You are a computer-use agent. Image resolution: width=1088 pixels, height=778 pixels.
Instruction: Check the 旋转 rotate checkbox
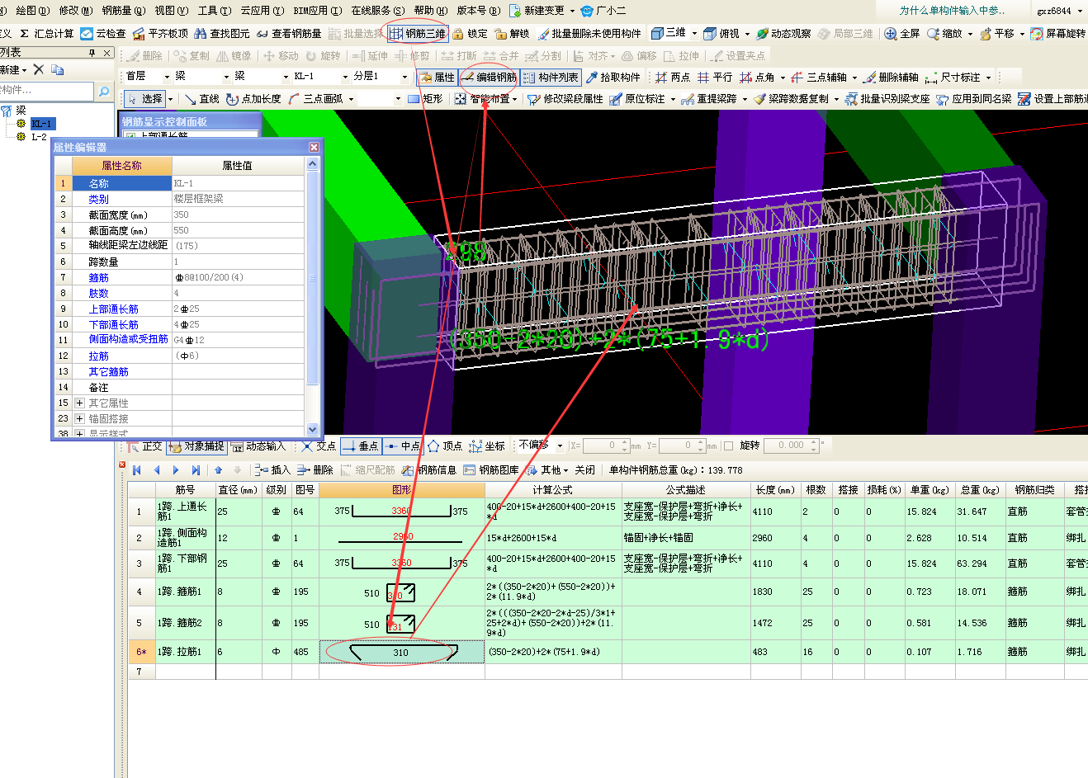(x=728, y=446)
